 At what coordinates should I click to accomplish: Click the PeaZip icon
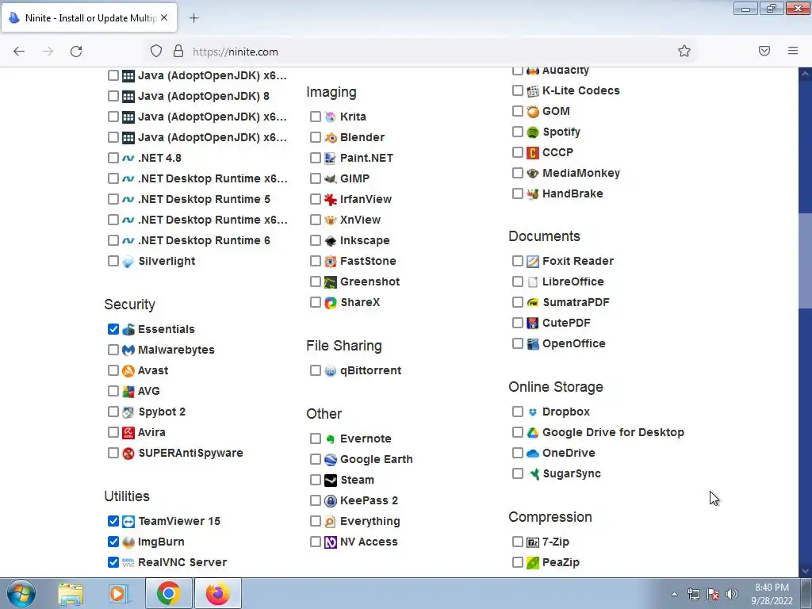[x=533, y=562]
